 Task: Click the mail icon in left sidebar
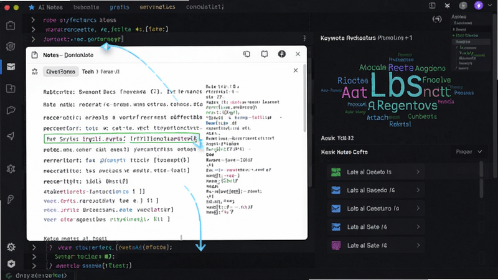tap(11, 67)
